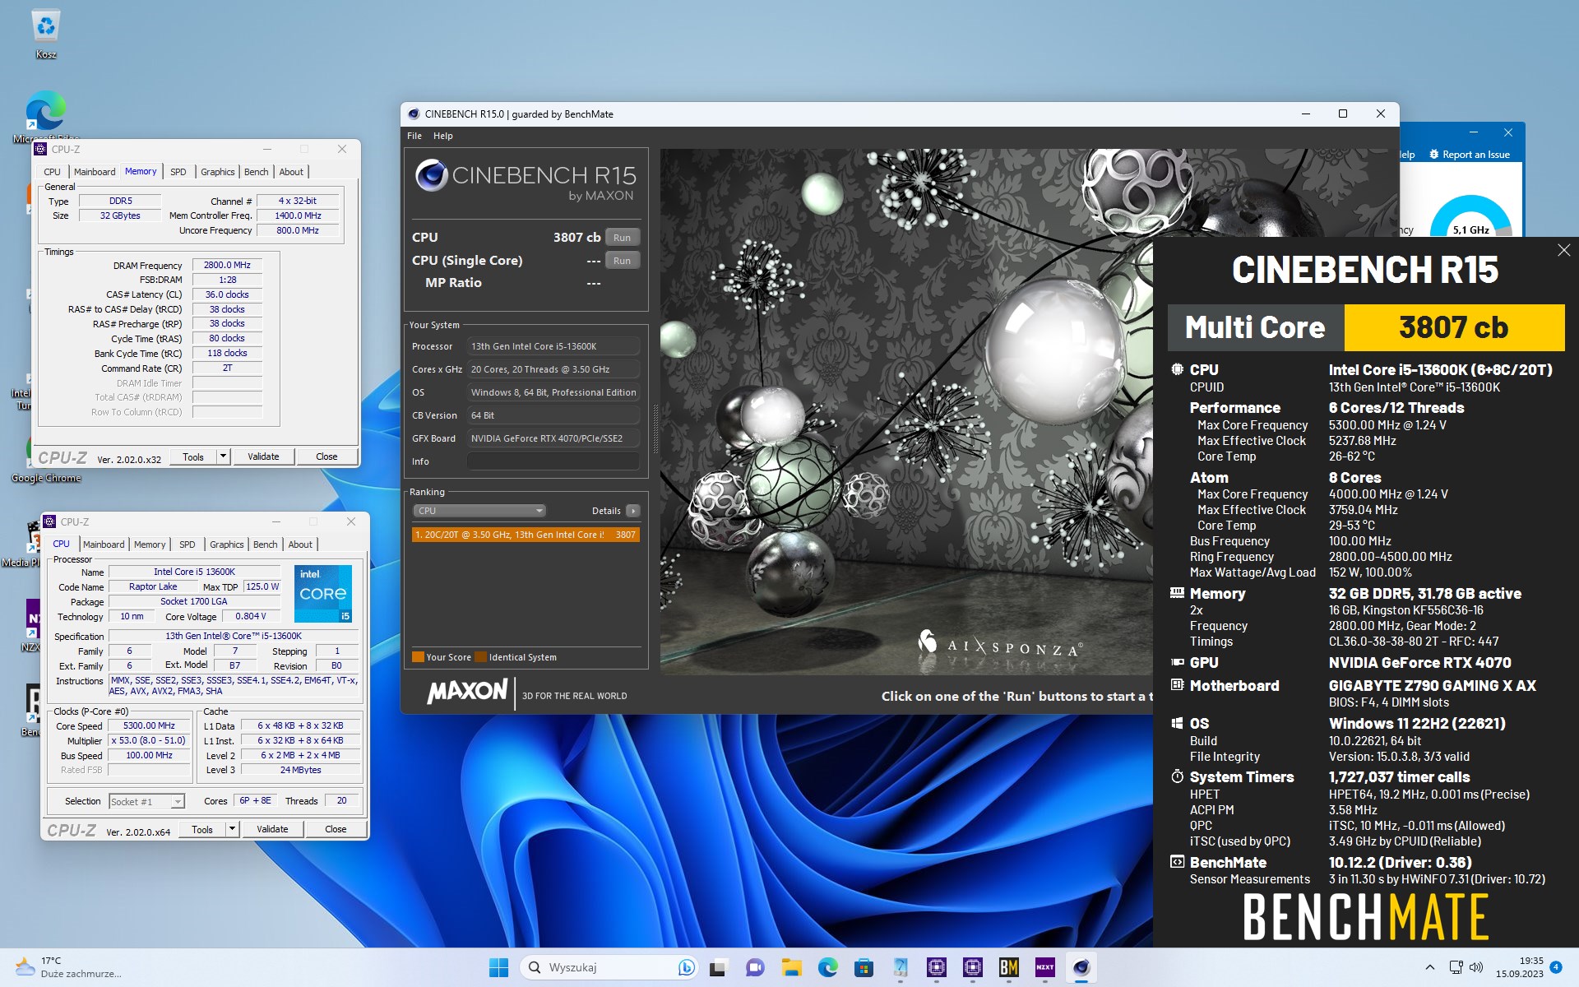Run the CPU multi-core test
This screenshot has width=1579, height=987.
[x=622, y=238]
